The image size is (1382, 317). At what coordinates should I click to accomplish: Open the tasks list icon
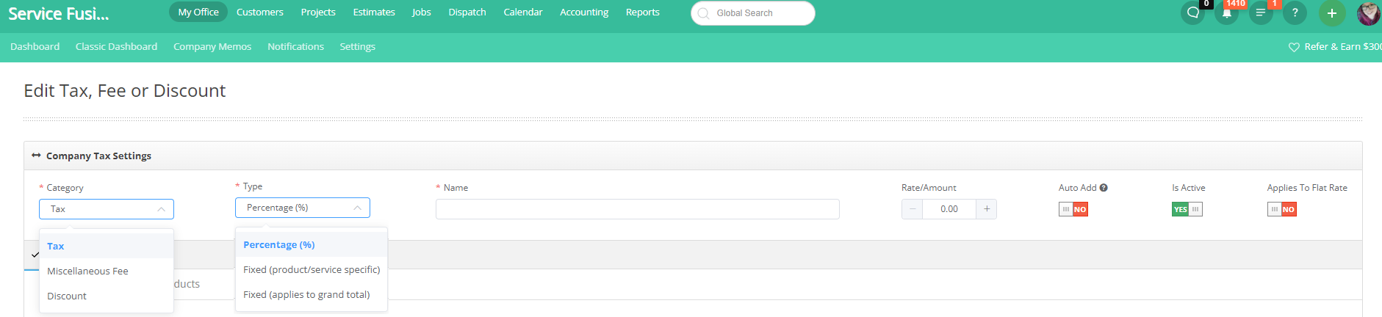(1261, 12)
